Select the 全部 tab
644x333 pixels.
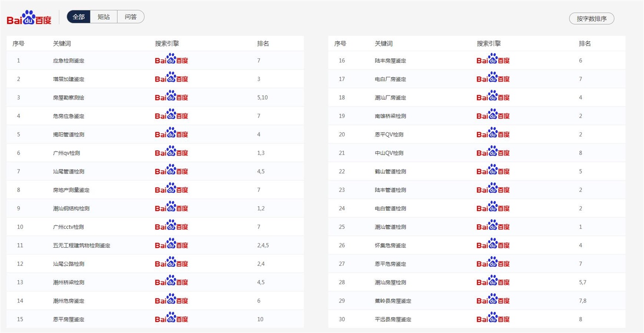tap(79, 17)
